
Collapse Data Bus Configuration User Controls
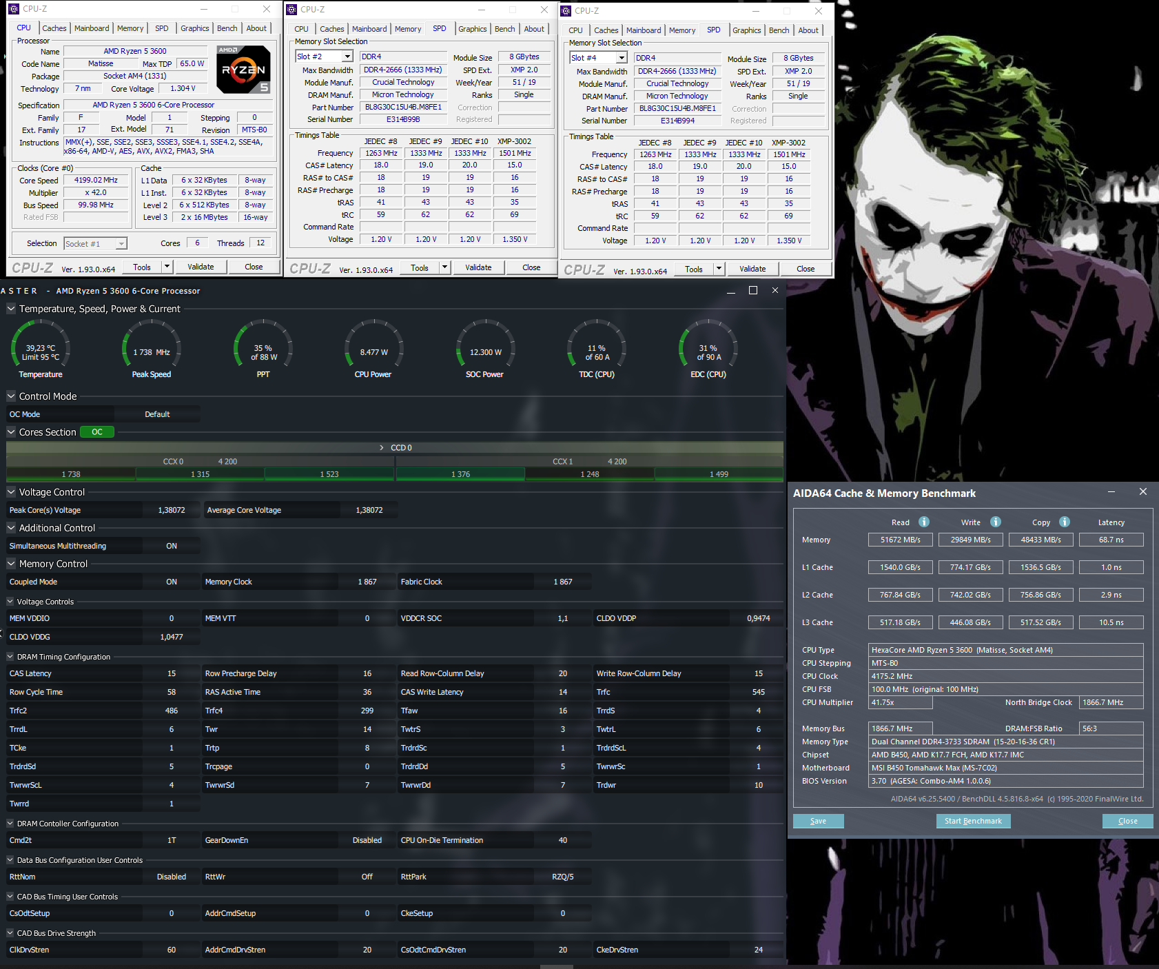pyautogui.click(x=10, y=860)
